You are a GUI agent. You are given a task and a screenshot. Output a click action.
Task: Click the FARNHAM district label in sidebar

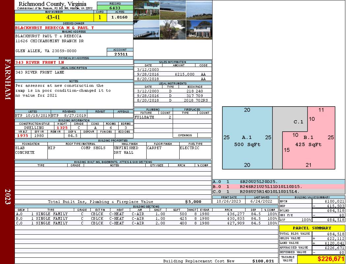(x=8, y=79)
